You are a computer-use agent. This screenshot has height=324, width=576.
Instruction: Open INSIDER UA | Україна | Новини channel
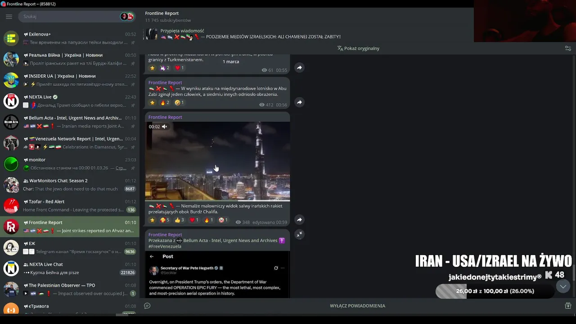coord(70,80)
